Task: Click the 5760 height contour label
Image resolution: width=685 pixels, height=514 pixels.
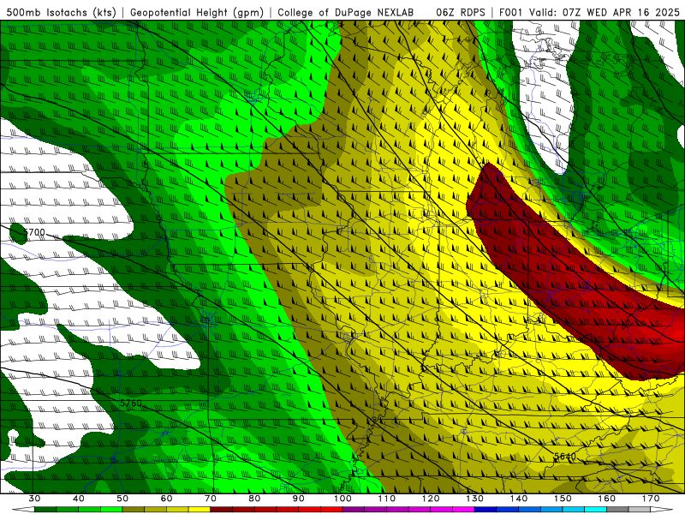Action: pyautogui.click(x=131, y=403)
